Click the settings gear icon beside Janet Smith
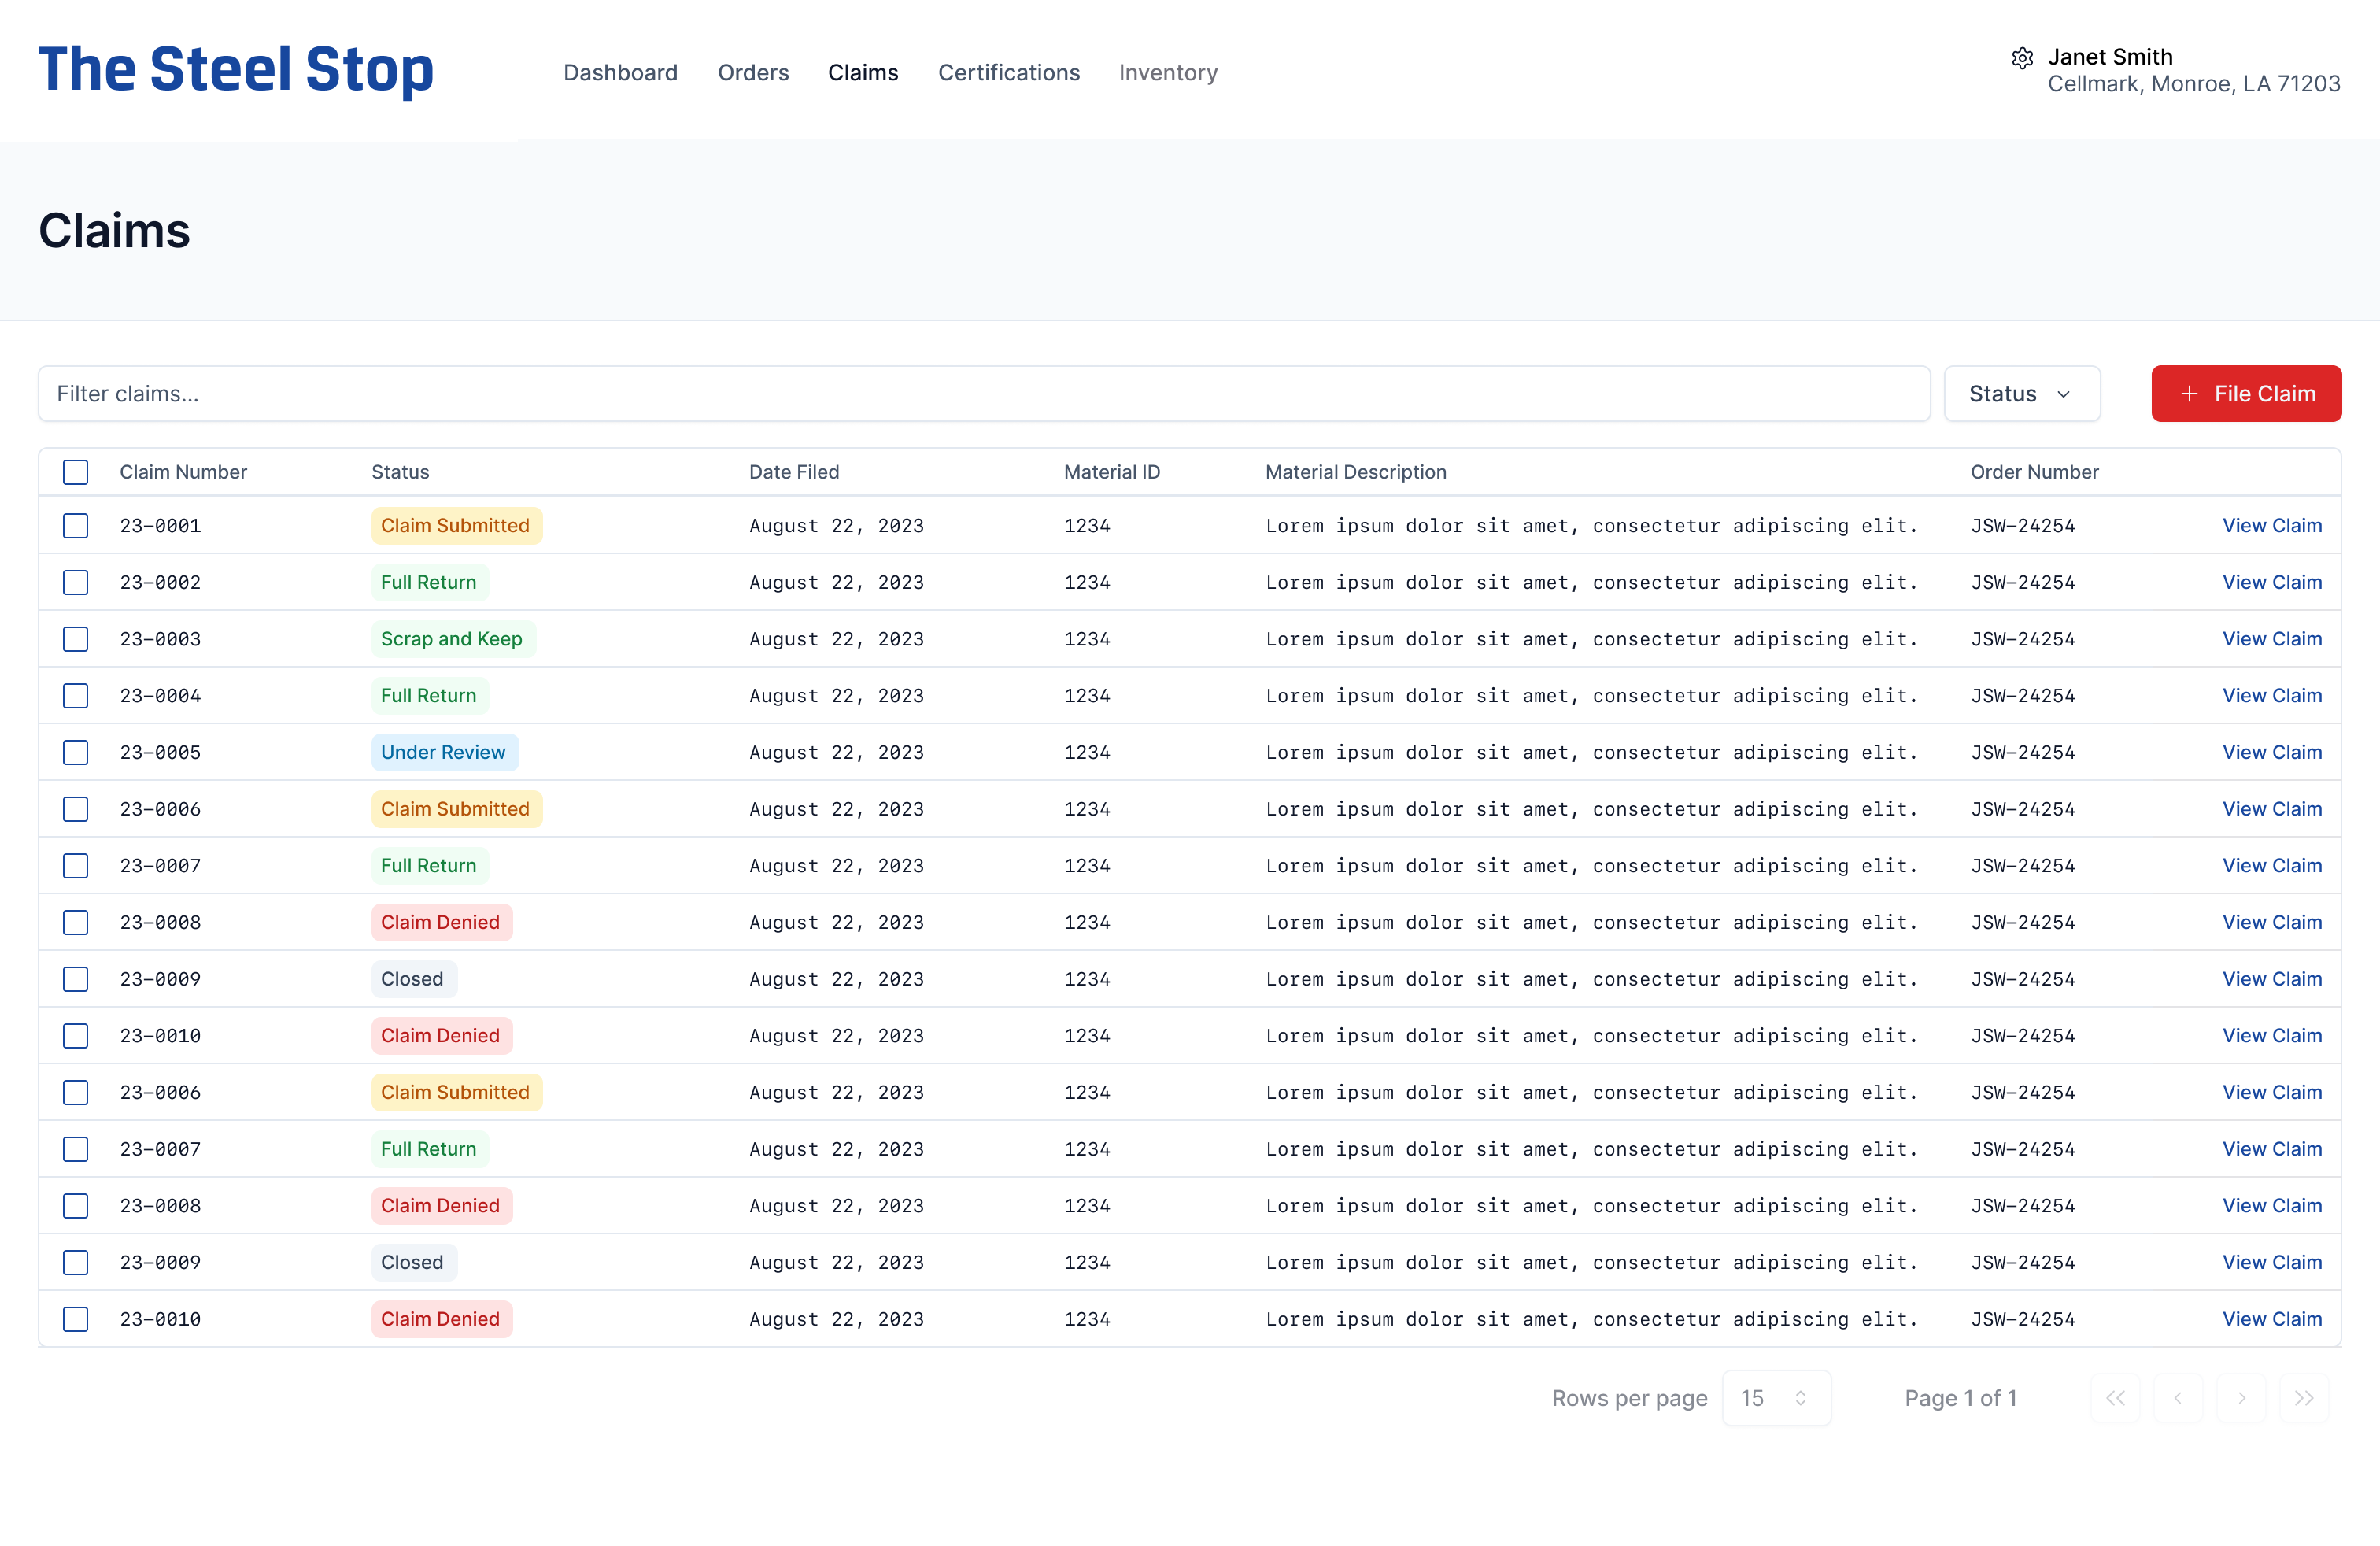Image resolution: width=2380 pixels, height=1546 pixels. coord(2021,58)
